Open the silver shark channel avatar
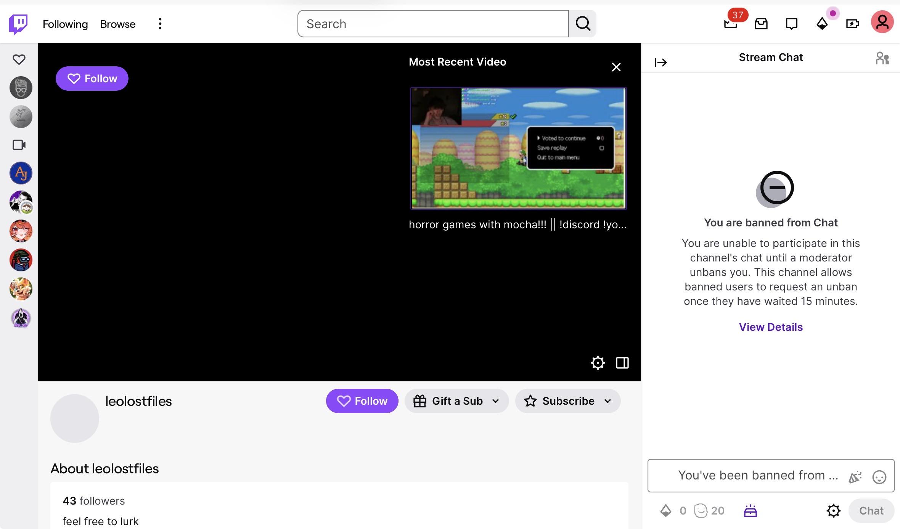The height and width of the screenshot is (529, 900). point(21,117)
